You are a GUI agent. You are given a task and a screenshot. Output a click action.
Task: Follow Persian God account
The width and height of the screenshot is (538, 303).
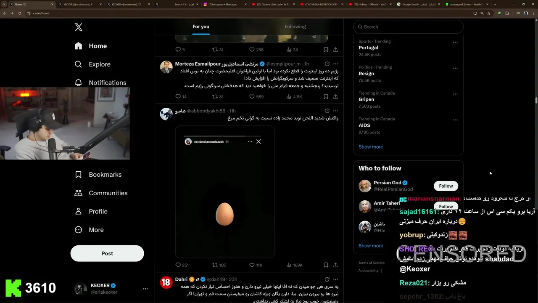coord(446,186)
